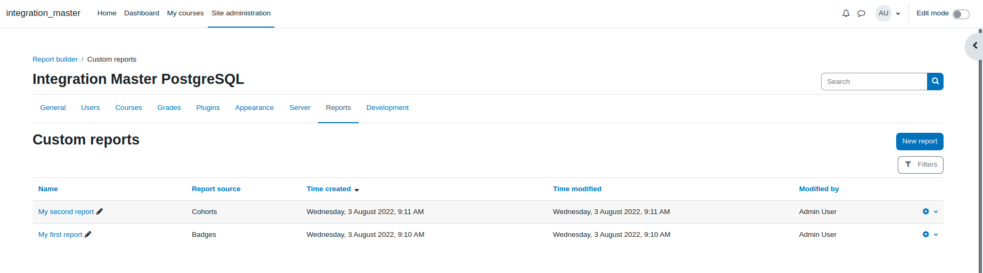Focus the Search input field

coord(874,81)
